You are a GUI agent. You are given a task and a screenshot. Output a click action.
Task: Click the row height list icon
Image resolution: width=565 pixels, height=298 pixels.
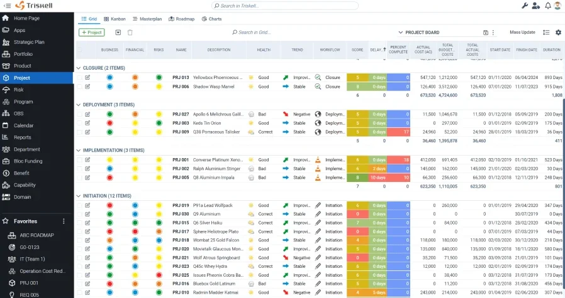coord(545,33)
